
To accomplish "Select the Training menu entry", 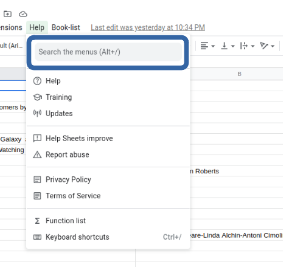I will [x=108, y=97].
